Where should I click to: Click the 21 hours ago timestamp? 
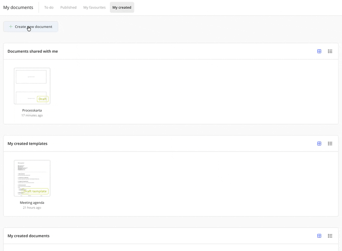[x=32, y=208]
